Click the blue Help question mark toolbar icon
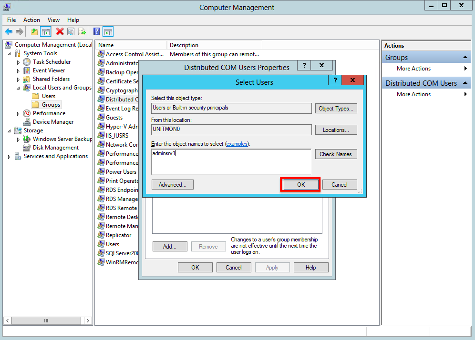This screenshot has height=340, width=475. (96, 31)
